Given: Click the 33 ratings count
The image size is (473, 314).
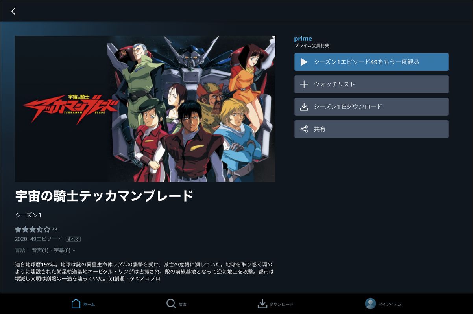Looking at the screenshot, I should [55, 229].
